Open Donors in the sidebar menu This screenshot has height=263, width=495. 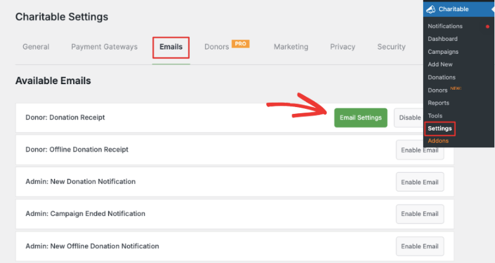(x=437, y=90)
